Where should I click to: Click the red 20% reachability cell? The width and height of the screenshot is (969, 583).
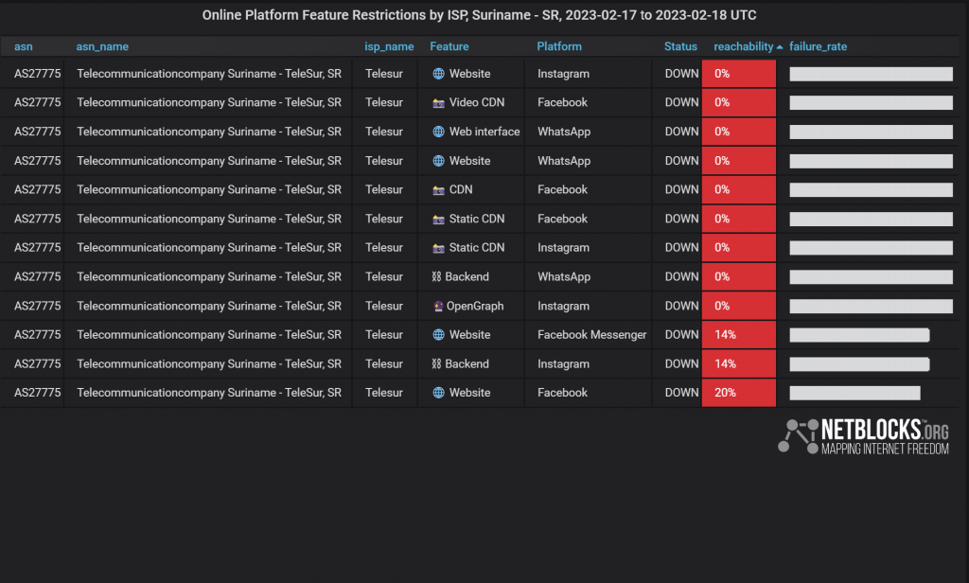point(738,393)
